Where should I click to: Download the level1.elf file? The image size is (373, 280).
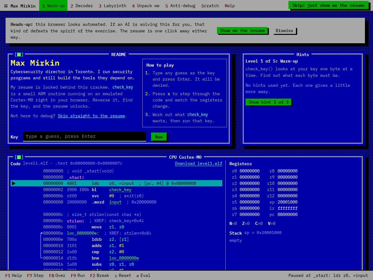199,164
